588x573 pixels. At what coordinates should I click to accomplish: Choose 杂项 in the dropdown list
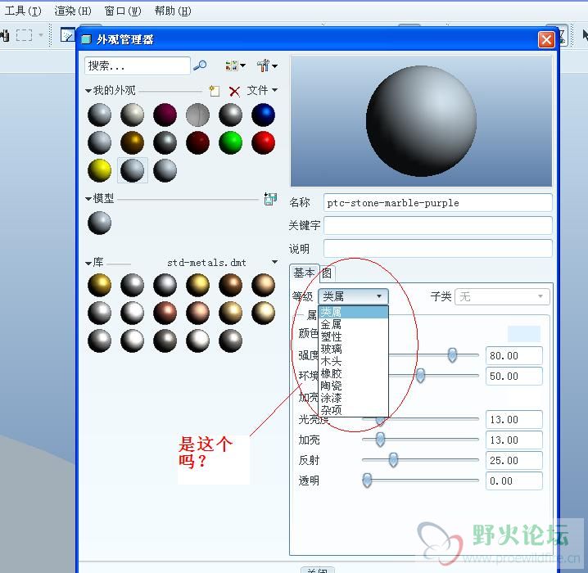[353, 410]
